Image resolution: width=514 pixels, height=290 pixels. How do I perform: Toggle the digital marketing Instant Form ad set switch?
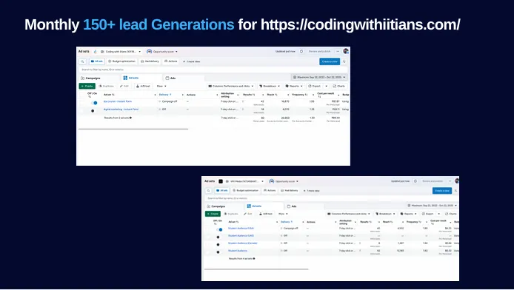(x=93, y=111)
